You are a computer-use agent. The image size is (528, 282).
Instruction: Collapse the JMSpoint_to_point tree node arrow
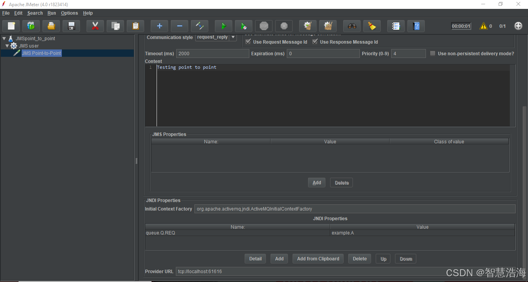(x=4, y=38)
